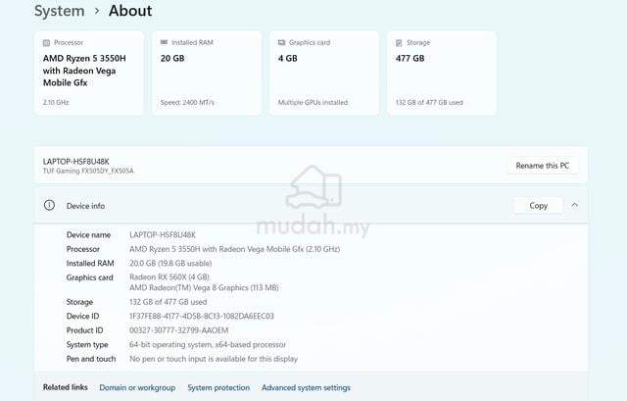This screenshot has width=627, height=401.
Task: Click the Device info header label
Action: (x=85, y=206)
